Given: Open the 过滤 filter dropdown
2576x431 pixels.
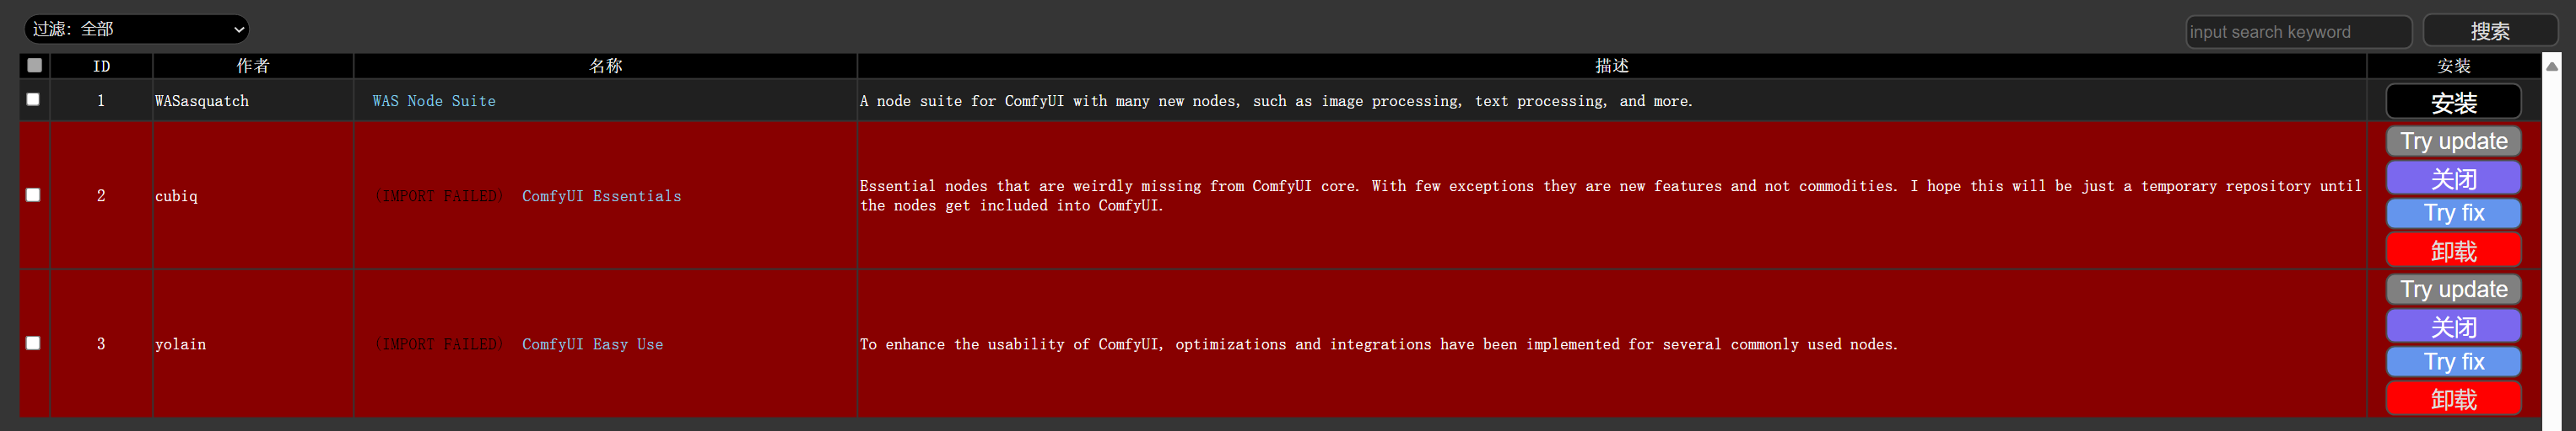Looking at the screenshot, I should [136, 29].
